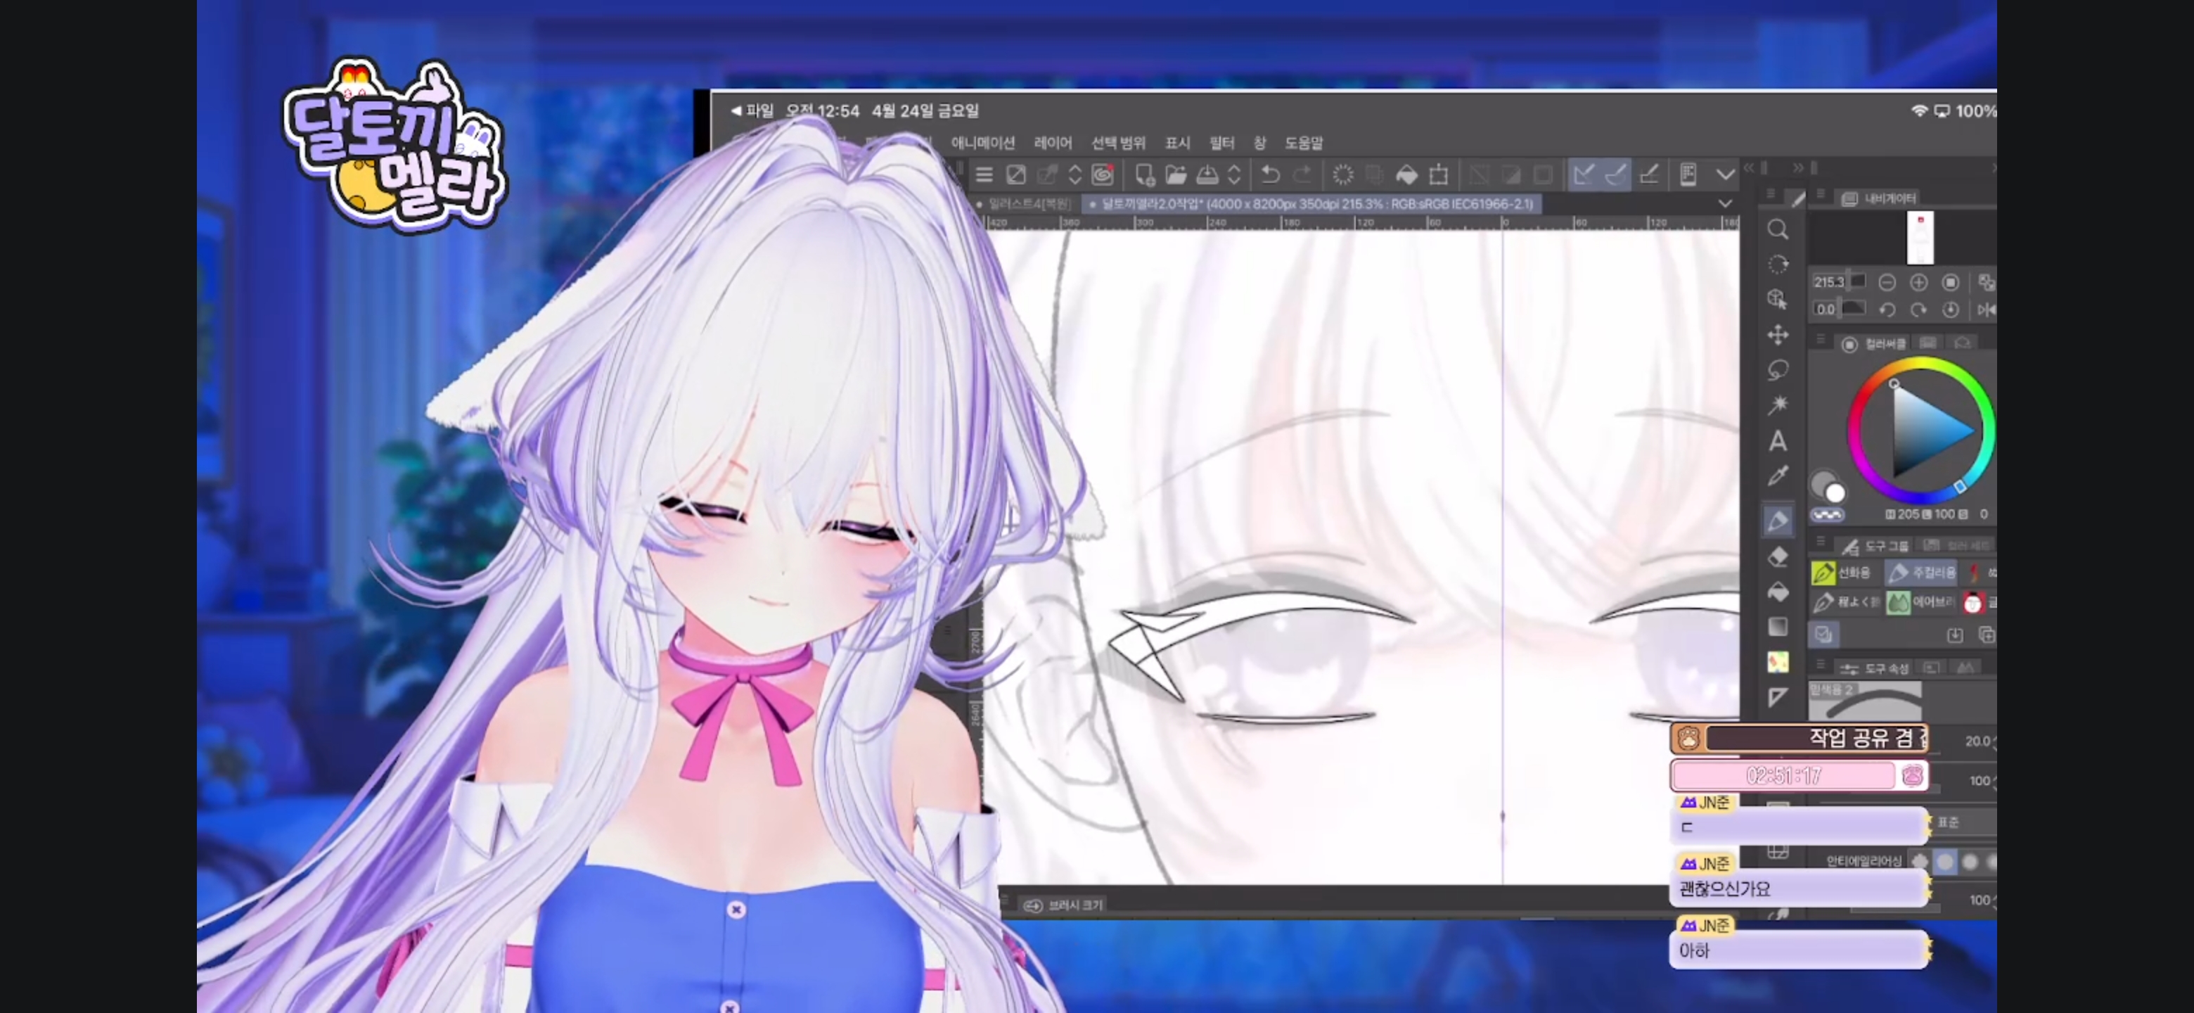Viewport: 2194px width, 1013px height.
Task: Open the 레이어 menu
Action: (x=1053, y=142)
